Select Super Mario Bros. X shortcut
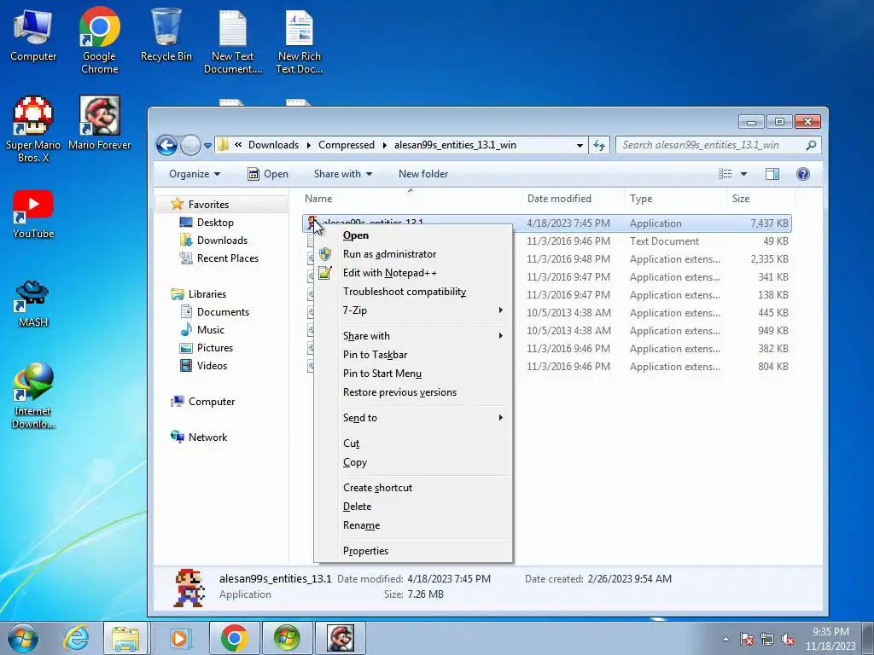874x655 pixels. 33,130
